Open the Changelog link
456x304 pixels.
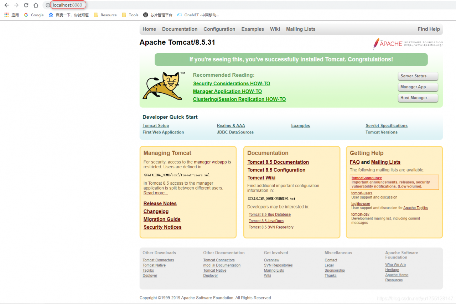[156, 211]
